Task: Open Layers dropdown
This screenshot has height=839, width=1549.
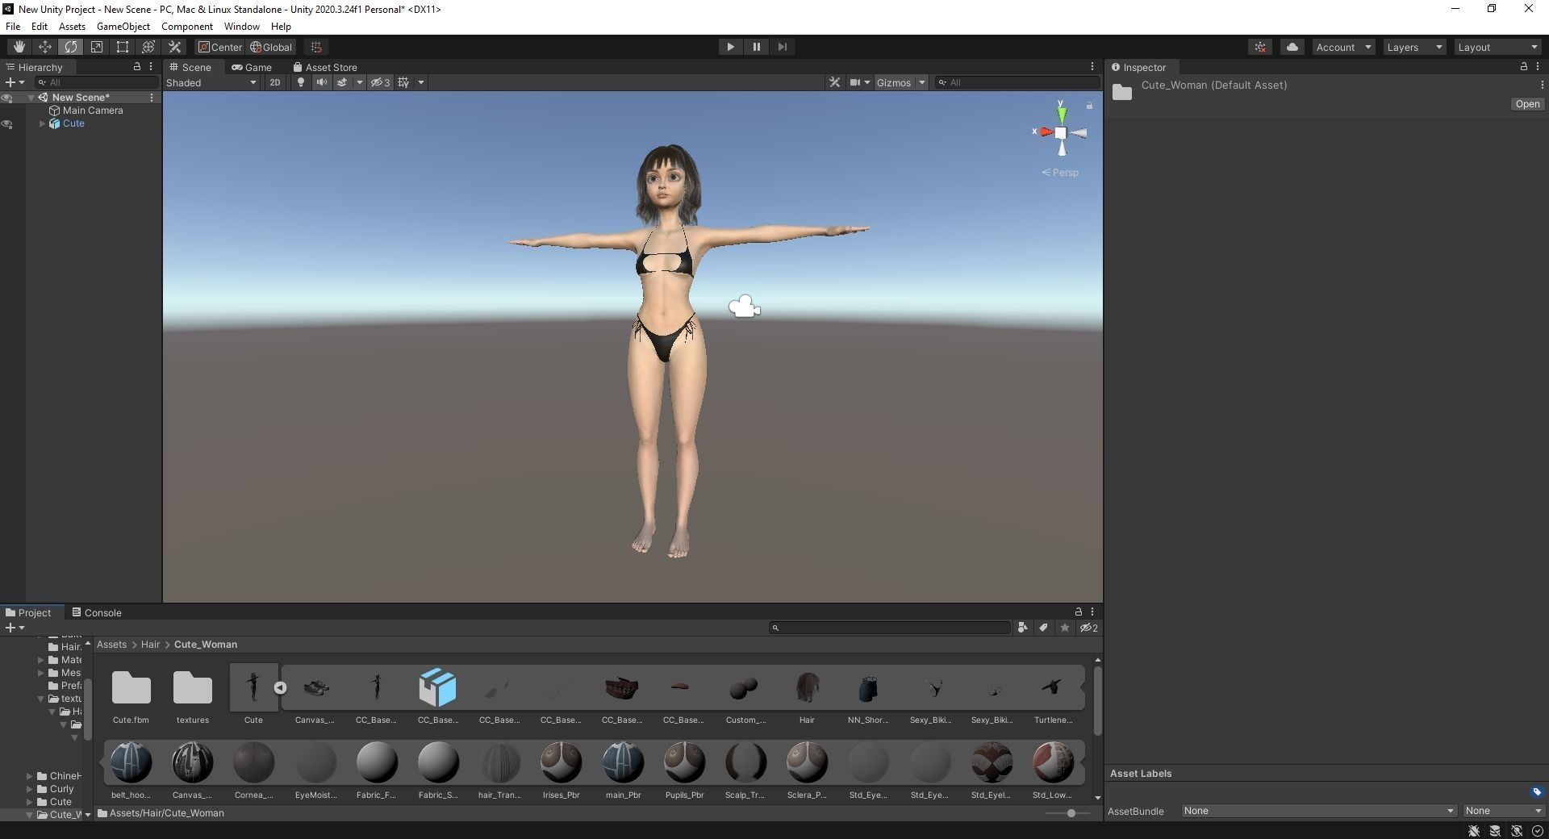Action: [x=1414, y=47]
